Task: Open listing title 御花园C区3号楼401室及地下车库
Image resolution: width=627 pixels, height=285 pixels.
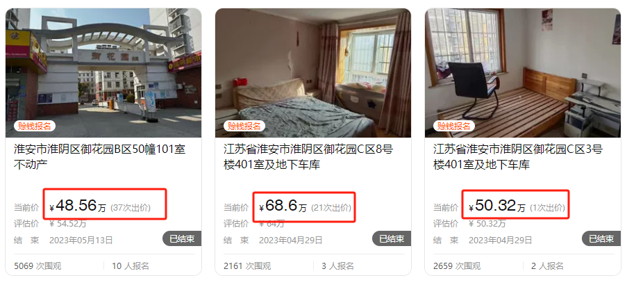Action: 518,156
